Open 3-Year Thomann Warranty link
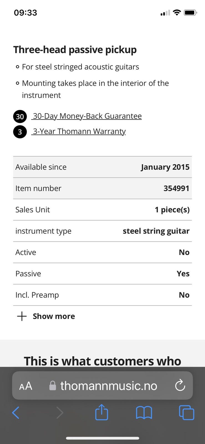Viewport: 205px width, 444px height. (79, 131)
